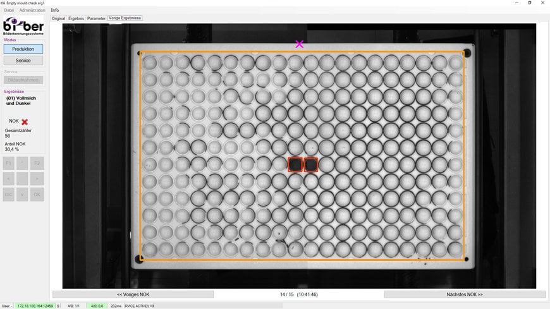The height and width of the screenshot is (309, 550).
Task: Minimize the Empty mould check window
Action: click(x=516, y=3)
